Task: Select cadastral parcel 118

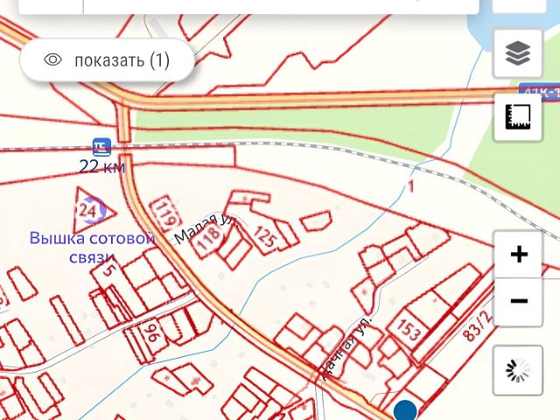Action: click(x=207, y=237)
